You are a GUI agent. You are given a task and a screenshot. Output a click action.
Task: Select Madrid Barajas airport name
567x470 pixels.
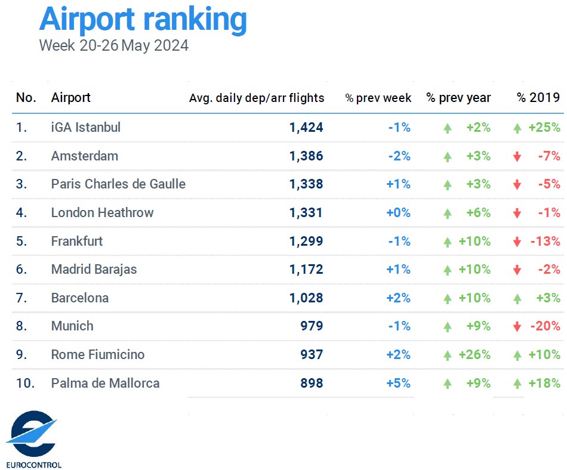(94, 269)
